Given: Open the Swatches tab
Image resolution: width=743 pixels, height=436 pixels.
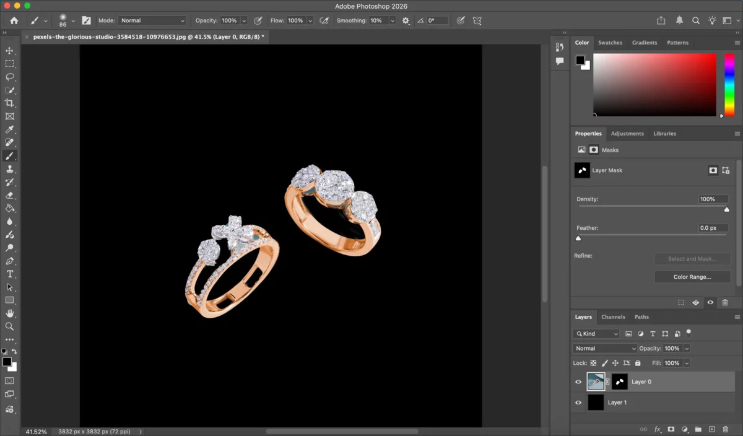Looking at the screenshot, I should click(610, 43).
